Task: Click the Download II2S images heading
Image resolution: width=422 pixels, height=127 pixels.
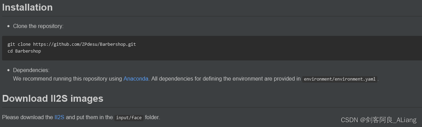Action: 53,98
